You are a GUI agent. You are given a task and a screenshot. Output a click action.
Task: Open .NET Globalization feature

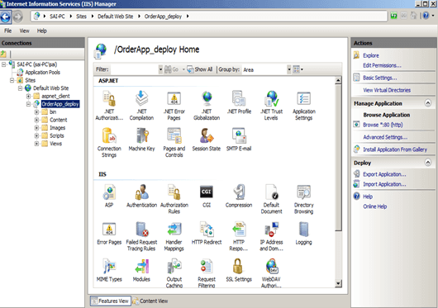pyautogui.click(x=207, y=106)
